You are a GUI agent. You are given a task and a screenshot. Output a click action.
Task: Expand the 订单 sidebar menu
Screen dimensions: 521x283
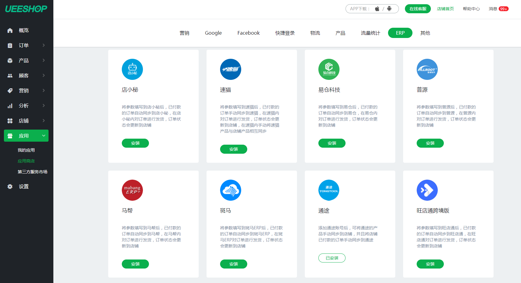(x=24, y=45)
